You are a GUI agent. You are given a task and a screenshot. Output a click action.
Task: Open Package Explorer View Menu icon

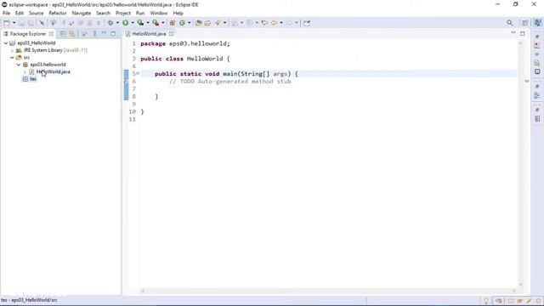(94, 34)
